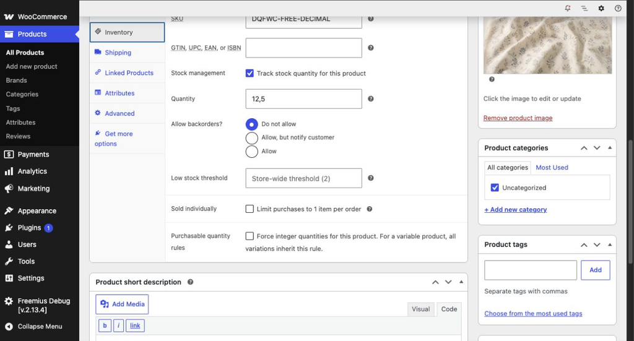Click the Quantity input field
Image resolution: width=634 pixels, height=341 pixels.
(303, 99)
